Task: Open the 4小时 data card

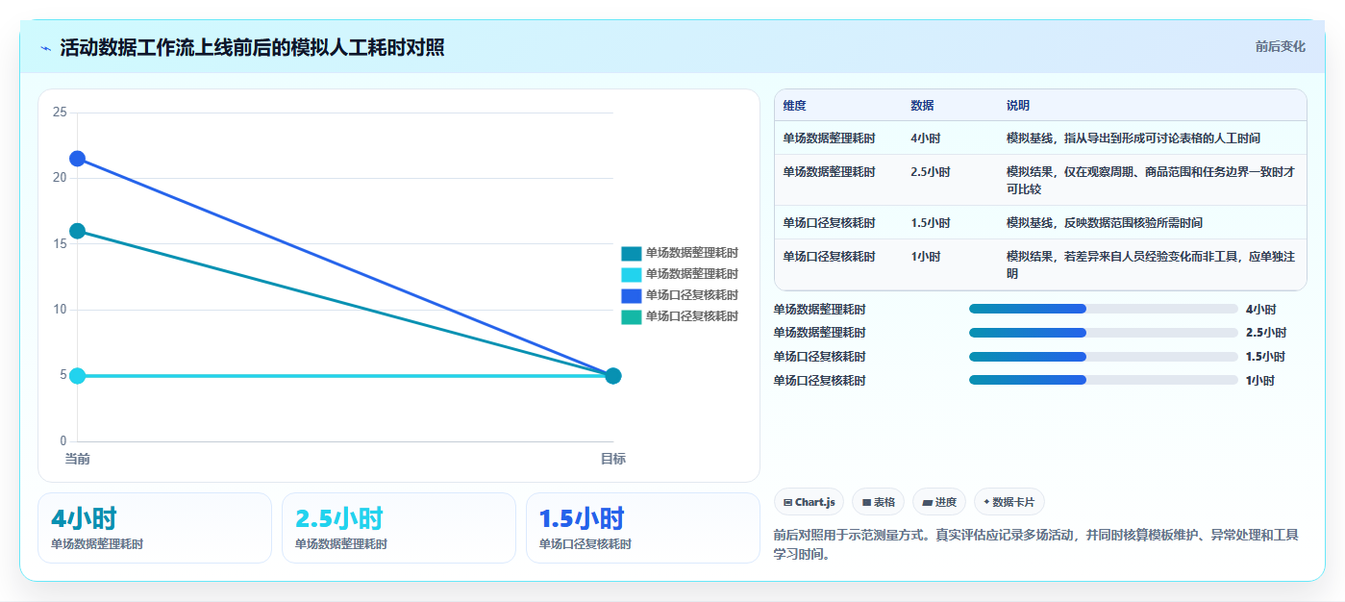Action: (155, 528)
